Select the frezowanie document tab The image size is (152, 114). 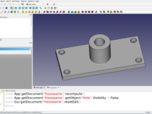(x=54, y=87)
